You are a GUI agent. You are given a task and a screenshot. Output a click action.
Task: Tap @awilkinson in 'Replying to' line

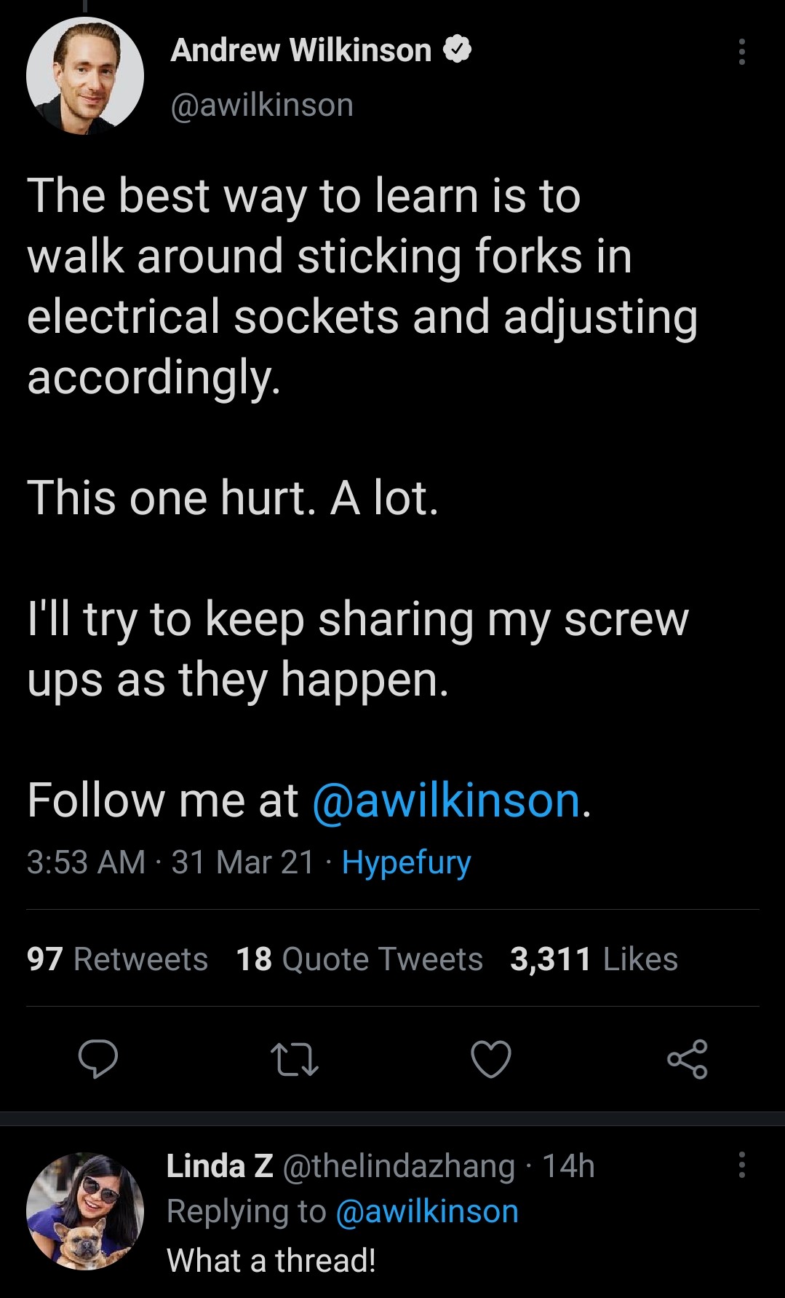tap(427, 1211)
